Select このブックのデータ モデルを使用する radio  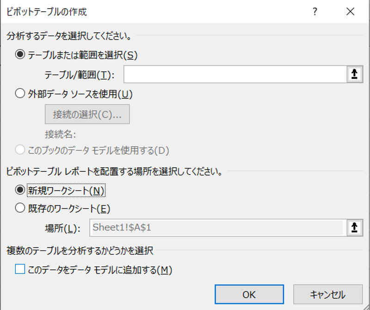tap(20, 150)
